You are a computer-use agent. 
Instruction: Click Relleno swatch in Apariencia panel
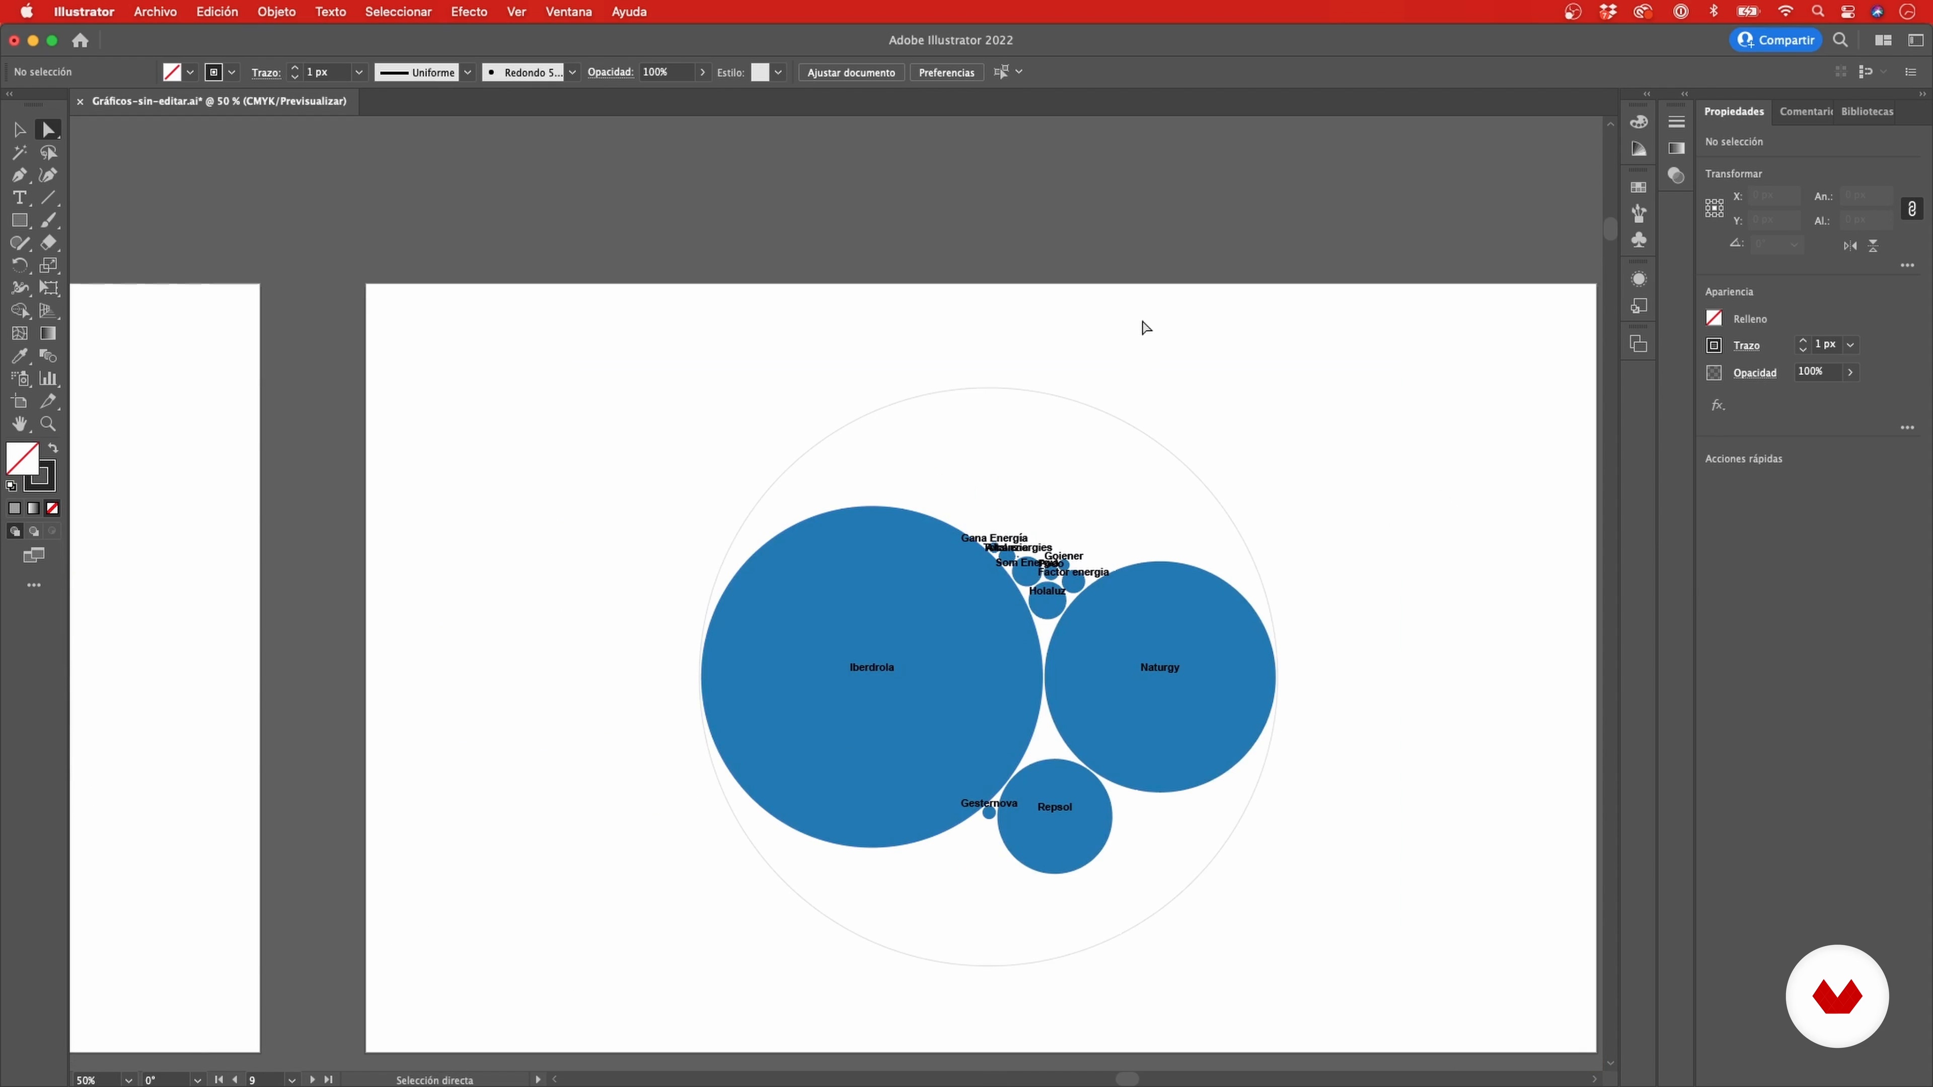[x=1714, y=318]
